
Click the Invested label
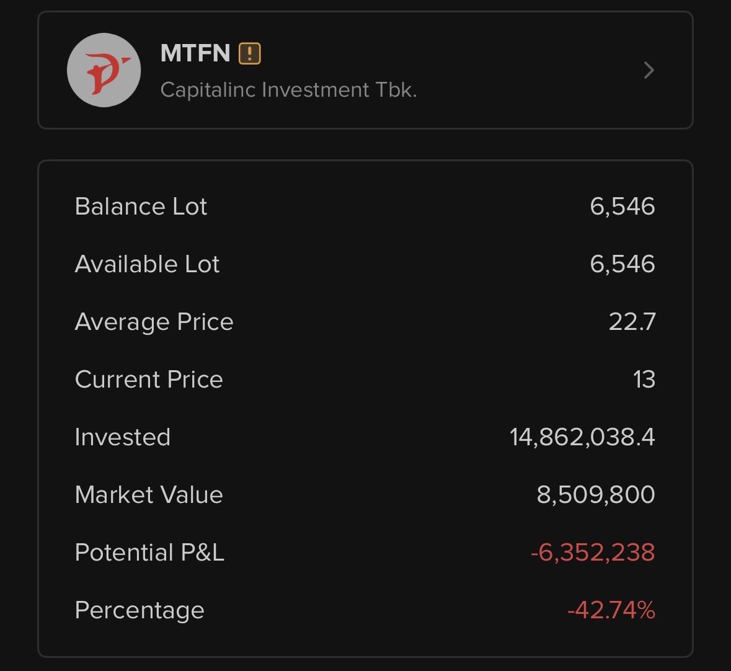[122, 437]
